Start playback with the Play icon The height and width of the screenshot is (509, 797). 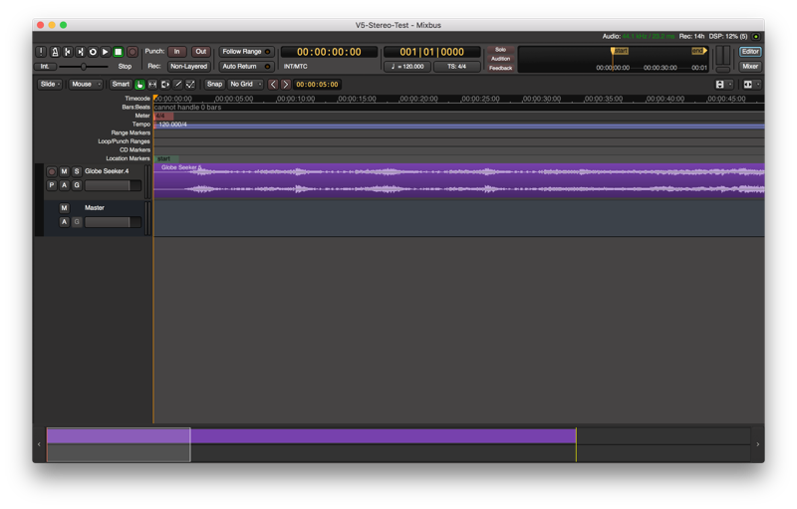pos(106,52)
